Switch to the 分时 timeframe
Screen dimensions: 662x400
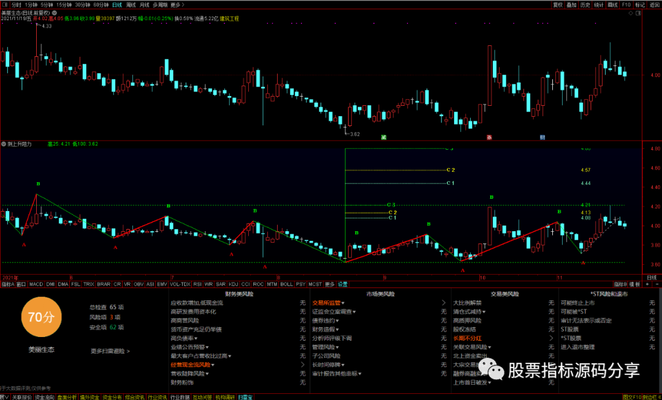coord(16,5)
